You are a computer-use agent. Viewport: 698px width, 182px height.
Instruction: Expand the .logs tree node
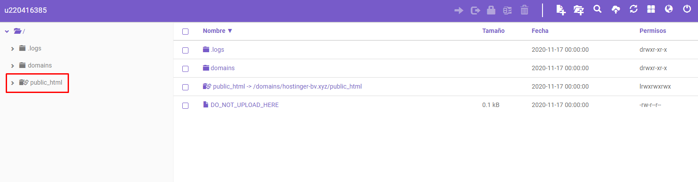13,49
